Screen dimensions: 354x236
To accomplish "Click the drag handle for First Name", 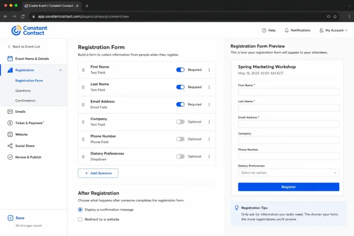I will pyautogui.click(x=83, y=70).
